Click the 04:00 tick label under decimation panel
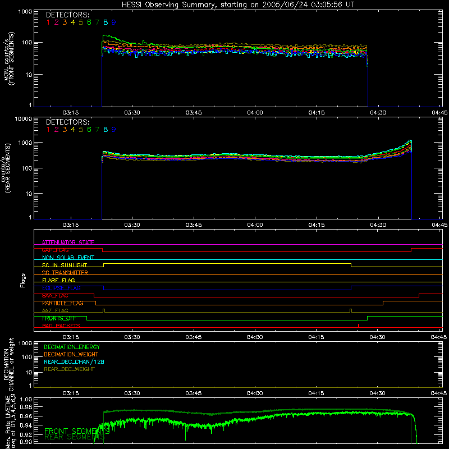The width and height of the screenshot is (449, 449). pos(255,393)
